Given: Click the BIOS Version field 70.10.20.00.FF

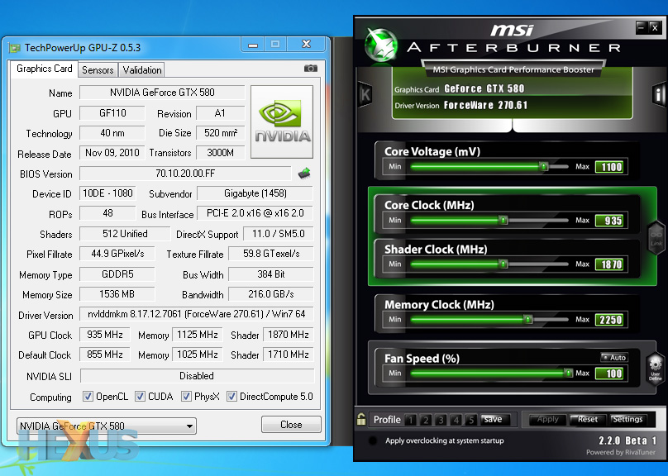Looking at the screenshot, I should pyautogui.click(x=185, y=174).
